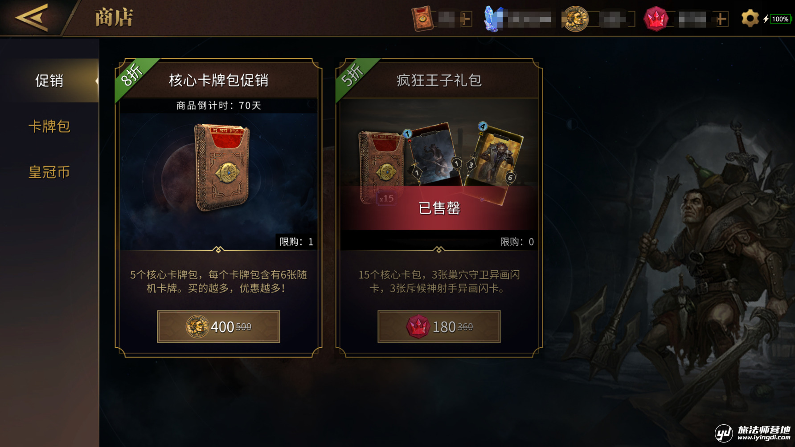Select the 促销 tab in sidebar
Viewport: 795px width, 447px height.
[x=49, y=81]
